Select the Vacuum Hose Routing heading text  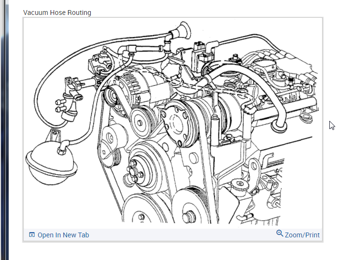57,13
